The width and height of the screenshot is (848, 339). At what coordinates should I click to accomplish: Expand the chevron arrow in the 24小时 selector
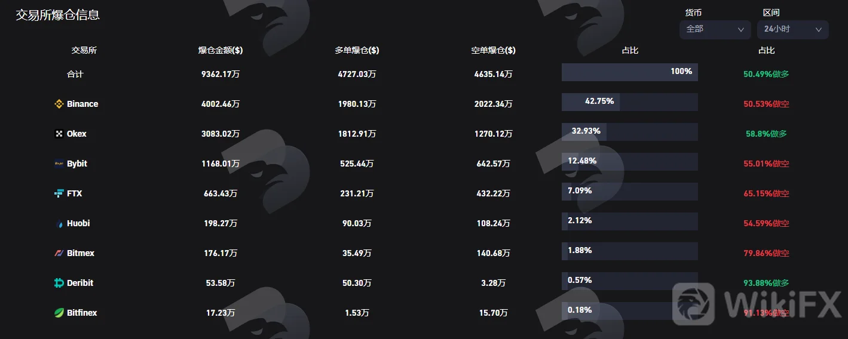(x=818, y=29)
